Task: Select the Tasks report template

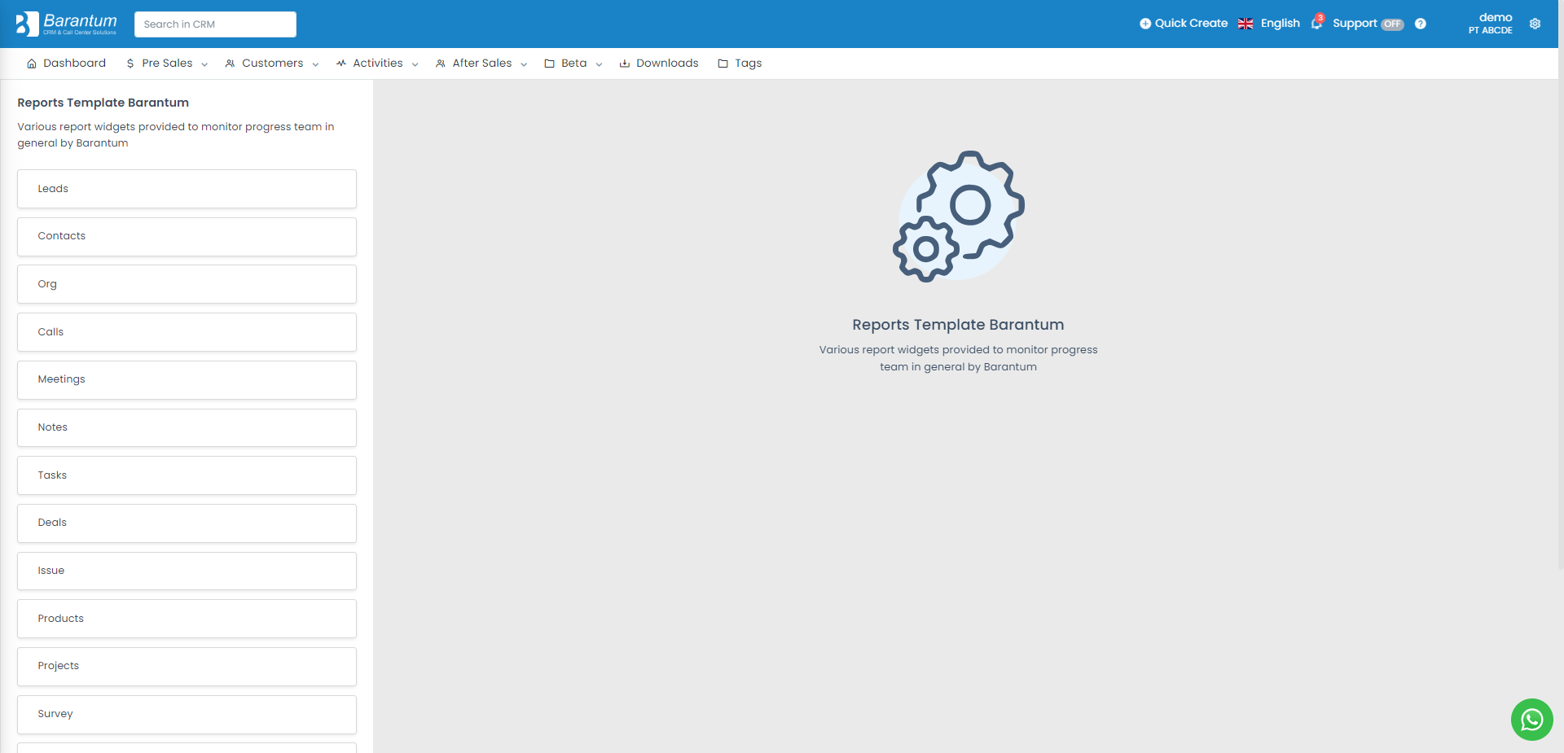Action: click(x=187, y=475)
